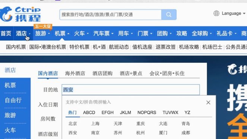Select JKLM city tab
The height and width of the screenshot is (139, 247).
[x=126, y=112]
